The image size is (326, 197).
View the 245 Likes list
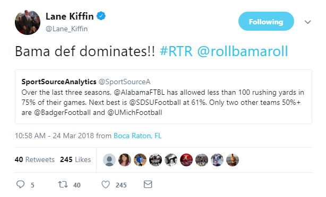tap(75, 159)
